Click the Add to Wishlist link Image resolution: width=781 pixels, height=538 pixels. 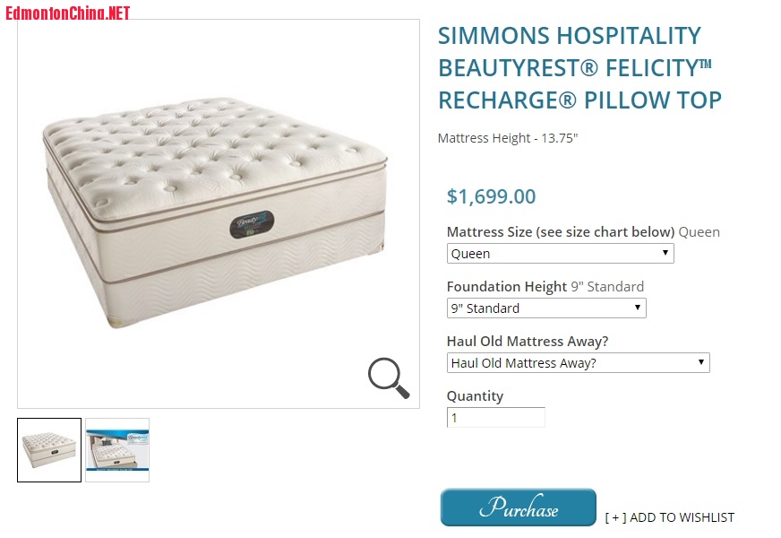click(x=669, y=517)
